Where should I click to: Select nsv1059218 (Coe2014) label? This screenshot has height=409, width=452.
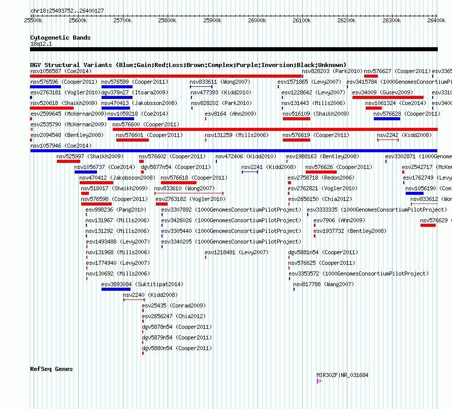(x=138, y=114)
